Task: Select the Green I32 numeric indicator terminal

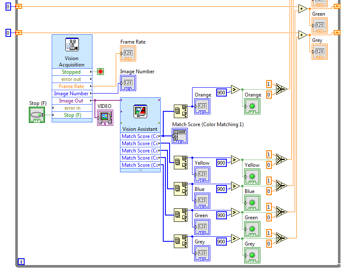Action: [x=202, y=227]
